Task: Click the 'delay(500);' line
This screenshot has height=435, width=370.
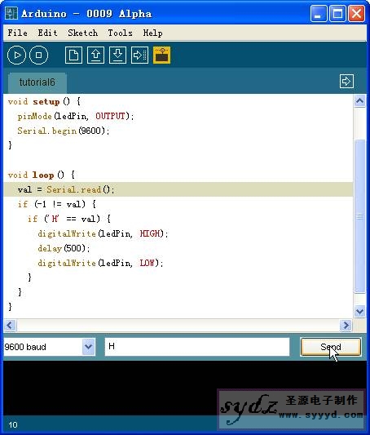Action: pos(64,248)
